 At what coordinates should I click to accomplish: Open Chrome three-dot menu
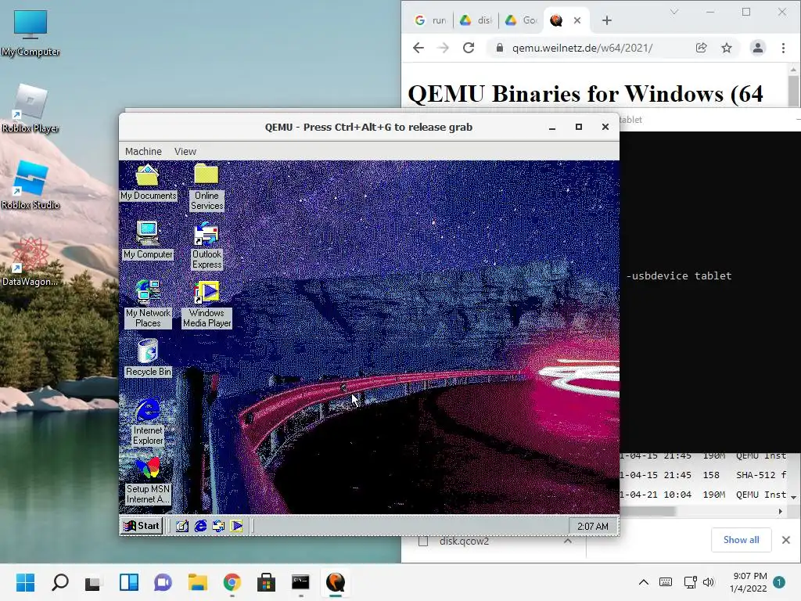(783, 48)
